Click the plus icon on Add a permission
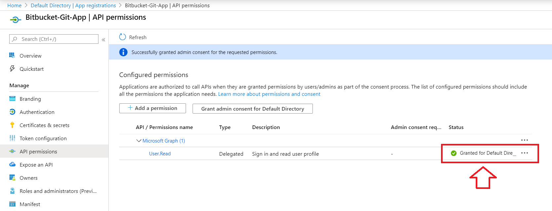The width and height of the screenshot is (552, 211). click(x=130, y=108)
